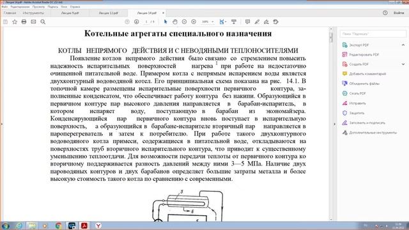Click the bookmark star icon in toolbar
Image resolution: width=409 pixels, height=230 pixels.
[15, 22]
